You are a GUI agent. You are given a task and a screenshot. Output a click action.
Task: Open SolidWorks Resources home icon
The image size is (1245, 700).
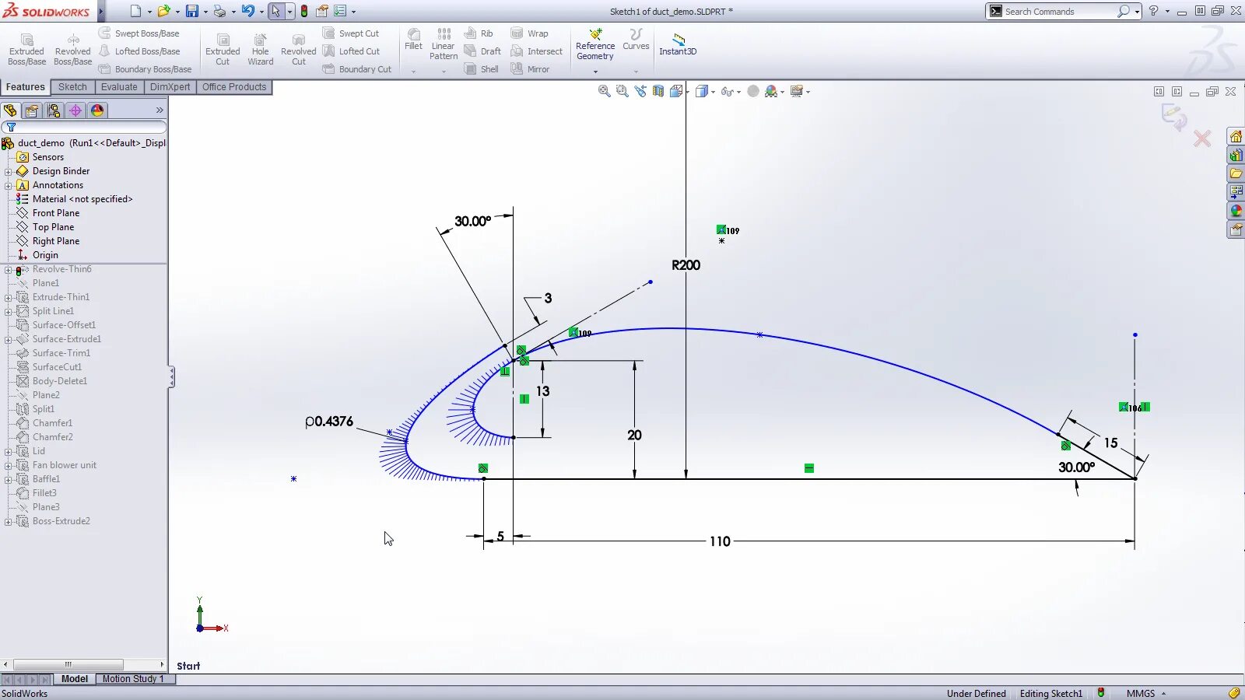pyautogui.click(x=1236, y=137)
